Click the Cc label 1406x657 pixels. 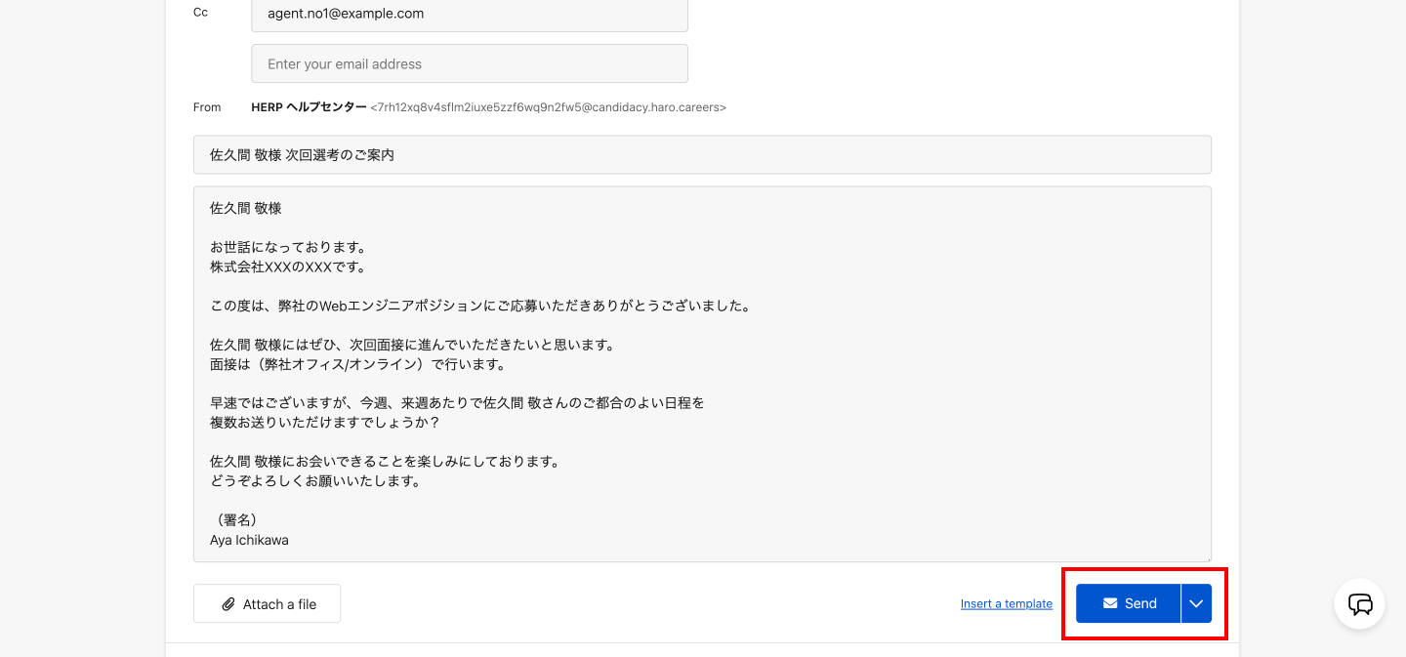click(200, 13)
